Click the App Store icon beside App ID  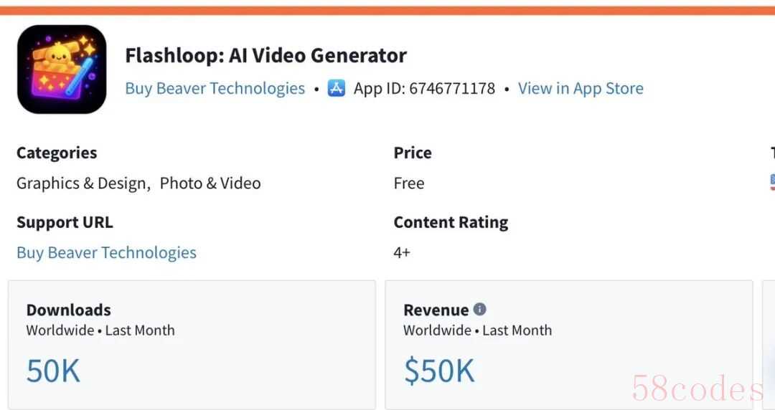pyautogui.click(x=337, y=89)
